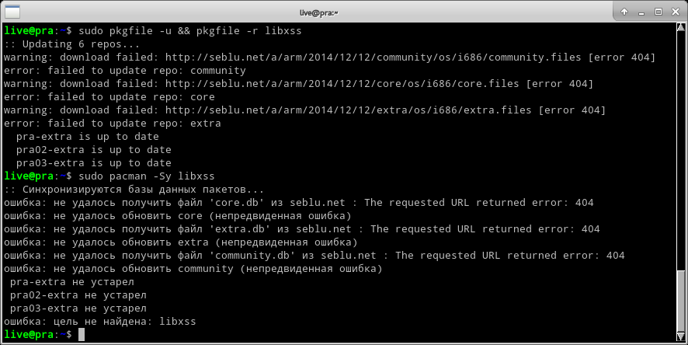
Task: Click the 'sudo pkgfile -u' command text
Action: click(x=122, y=31)
